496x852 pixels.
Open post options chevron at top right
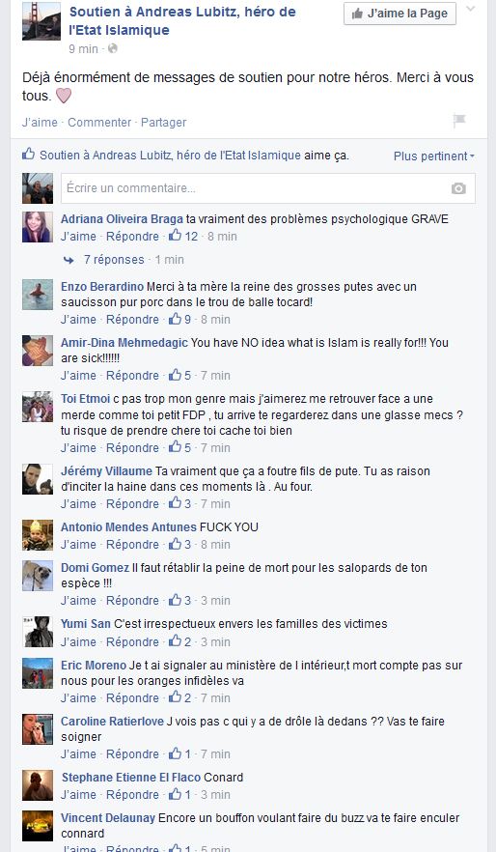[471, 9]
